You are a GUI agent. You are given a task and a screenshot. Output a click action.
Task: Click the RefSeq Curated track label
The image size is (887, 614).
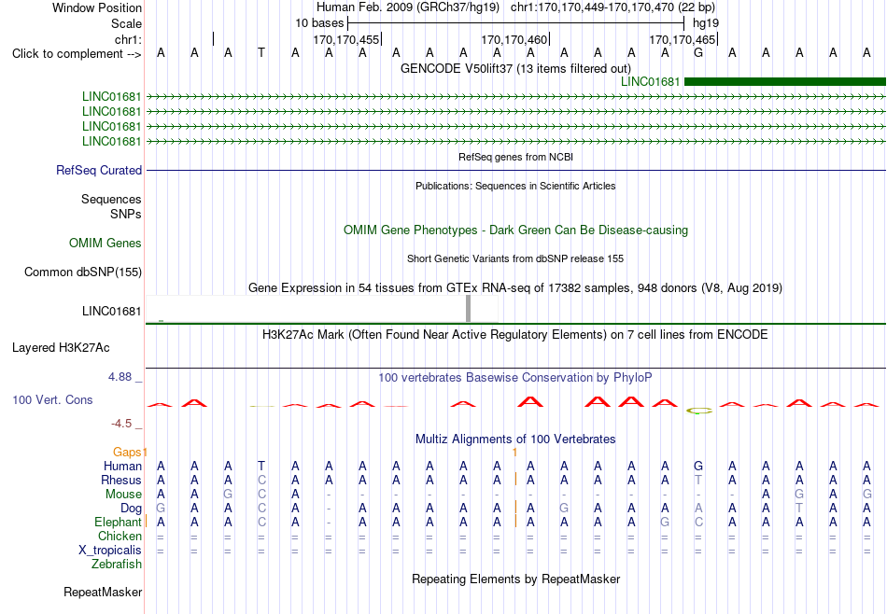point(99,170)
